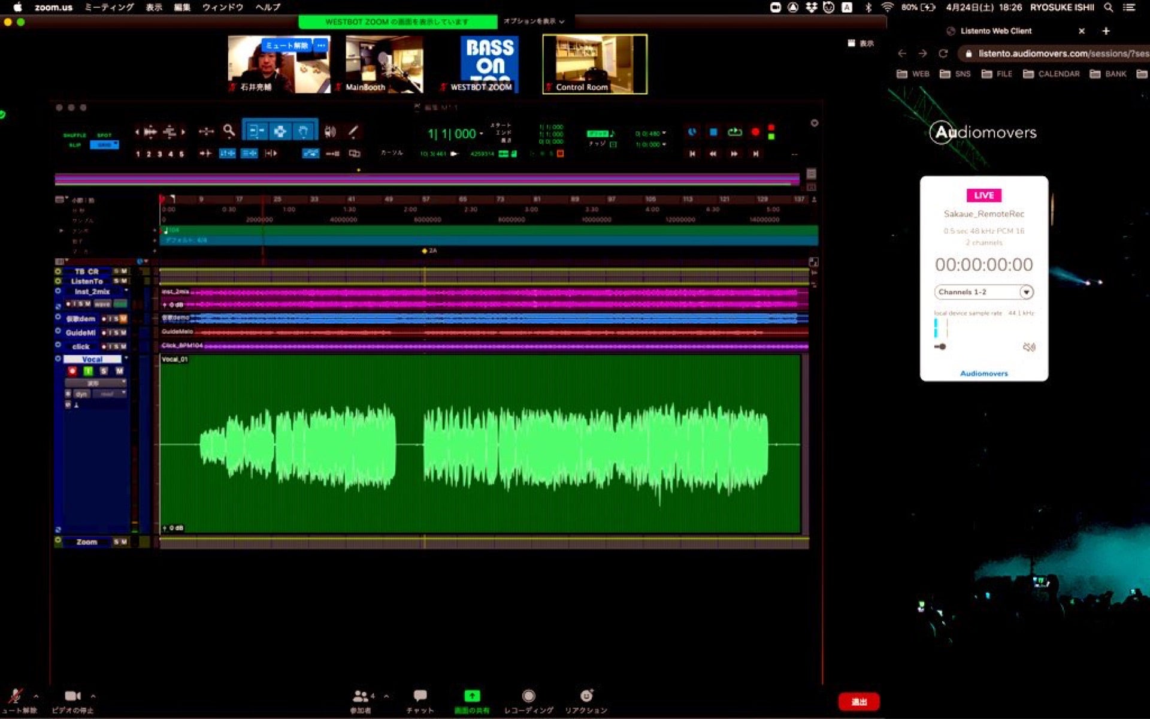Image resolution: width=1150 pixels, height=719 pixels.
Task: Reload the Listento browser page
Action: coord(943,53)
